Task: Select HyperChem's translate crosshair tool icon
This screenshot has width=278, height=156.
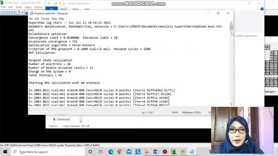Action: [x=22, y=13]
